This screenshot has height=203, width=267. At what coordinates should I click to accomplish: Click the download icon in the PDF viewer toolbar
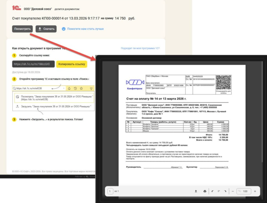coord(196,191)
